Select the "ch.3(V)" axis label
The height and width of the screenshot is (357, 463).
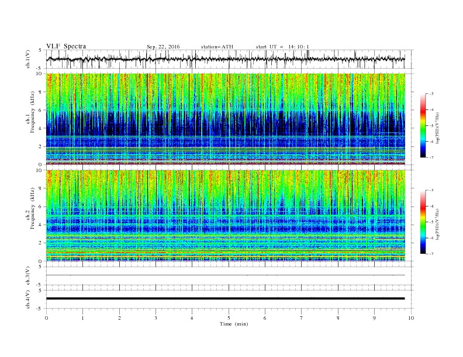pos(28,276)
